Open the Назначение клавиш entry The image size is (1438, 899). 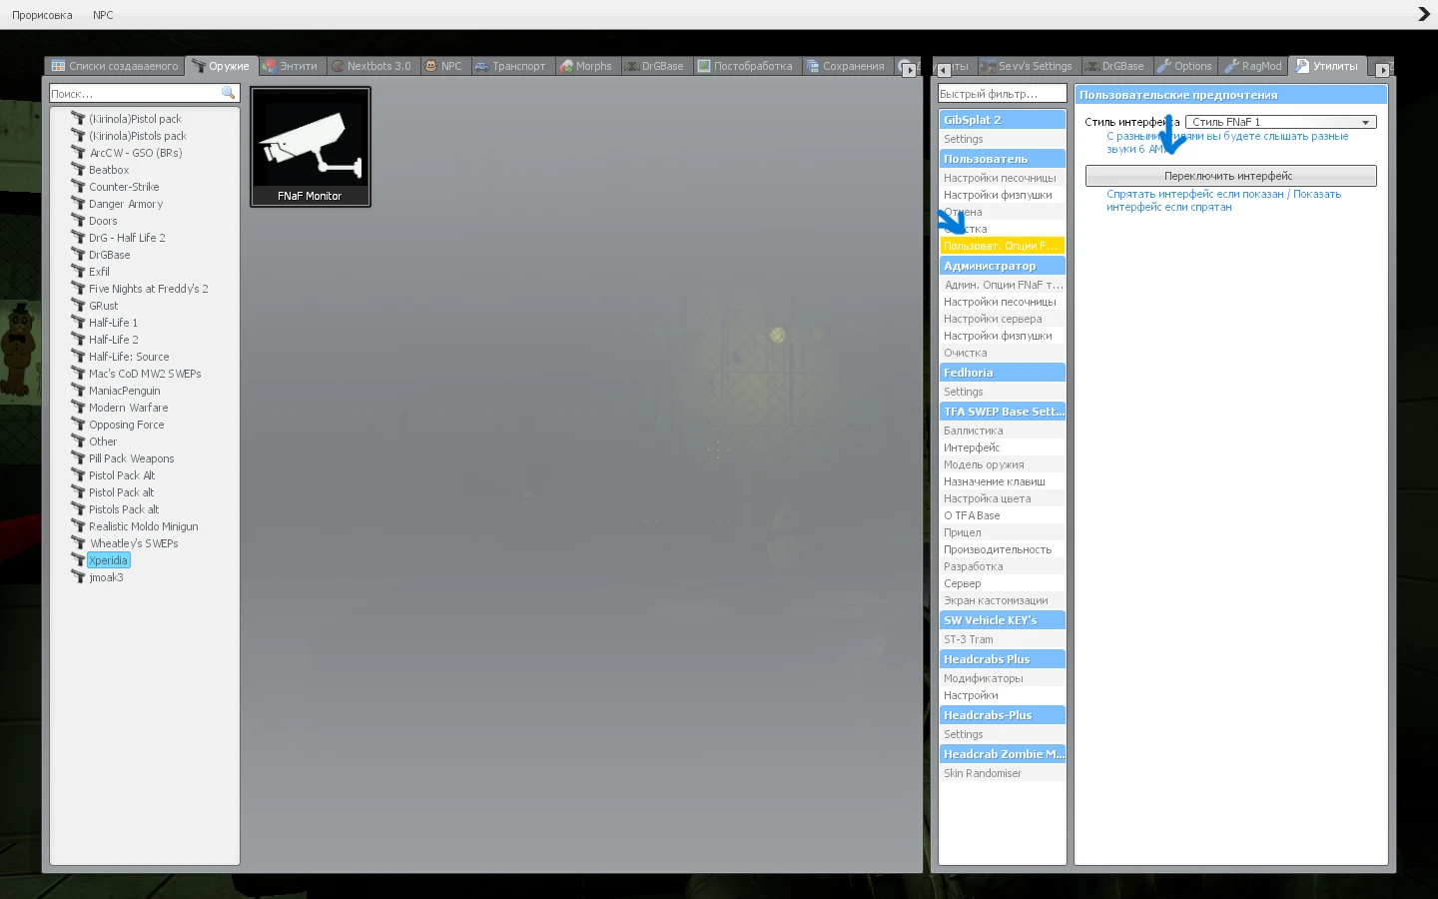tap(1002, 481)
